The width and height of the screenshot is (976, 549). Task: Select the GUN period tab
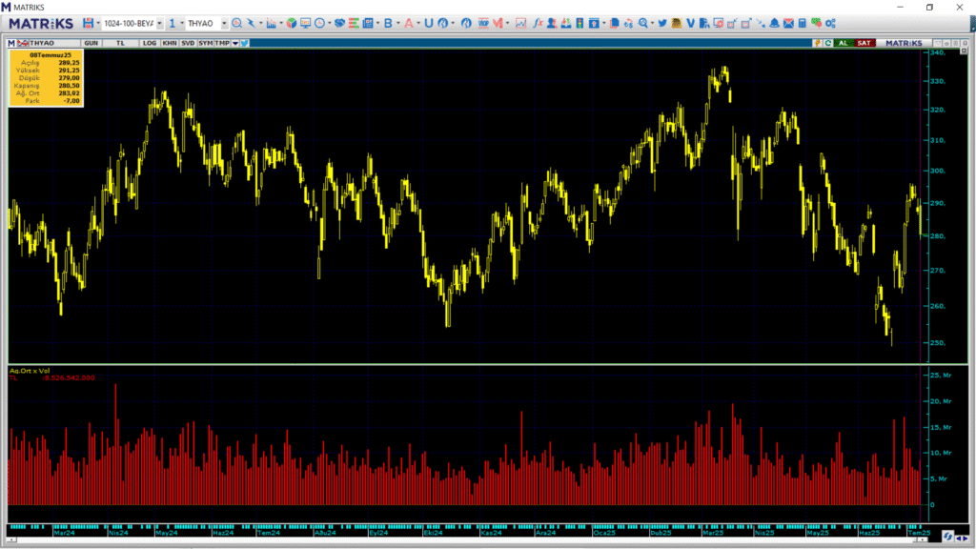click(x=91, y=43)
